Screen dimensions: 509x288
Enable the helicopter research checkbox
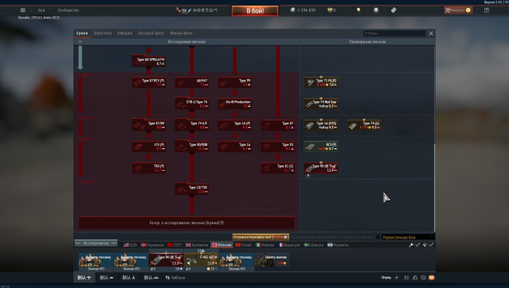[x=378, y=237]
